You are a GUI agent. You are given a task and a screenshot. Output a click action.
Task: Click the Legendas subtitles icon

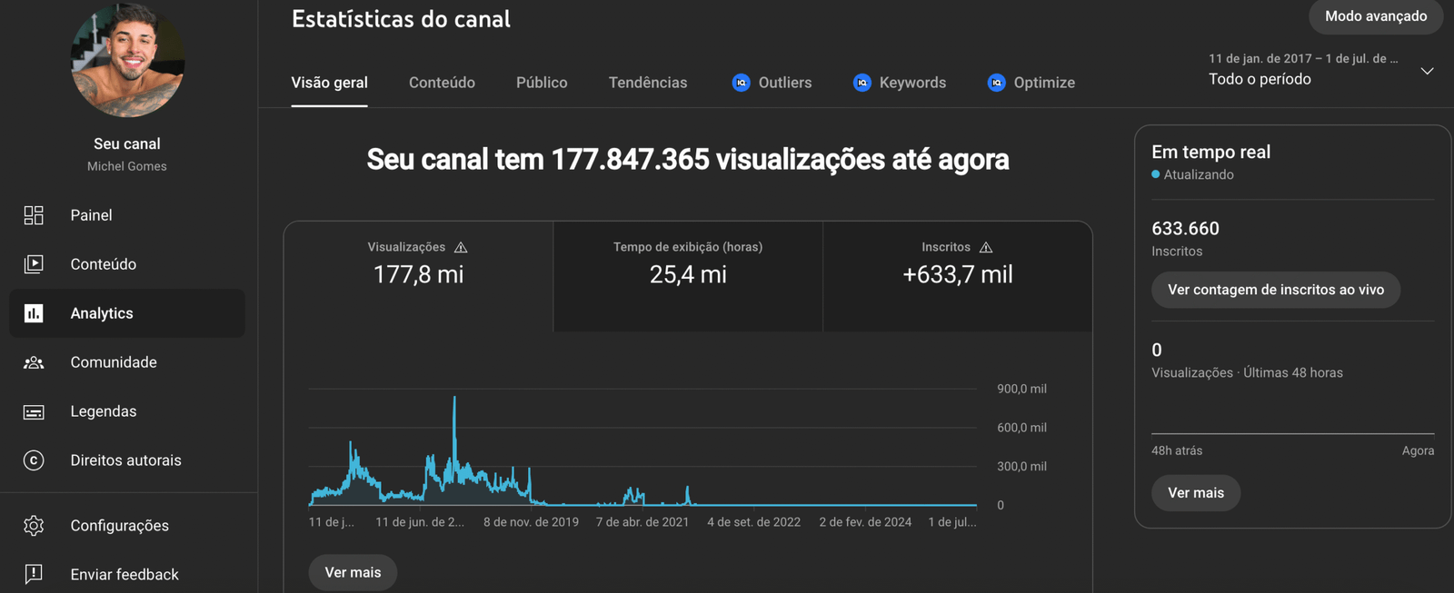(34, 411)
